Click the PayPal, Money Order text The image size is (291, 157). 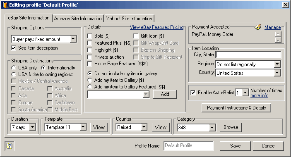point(212,34)
